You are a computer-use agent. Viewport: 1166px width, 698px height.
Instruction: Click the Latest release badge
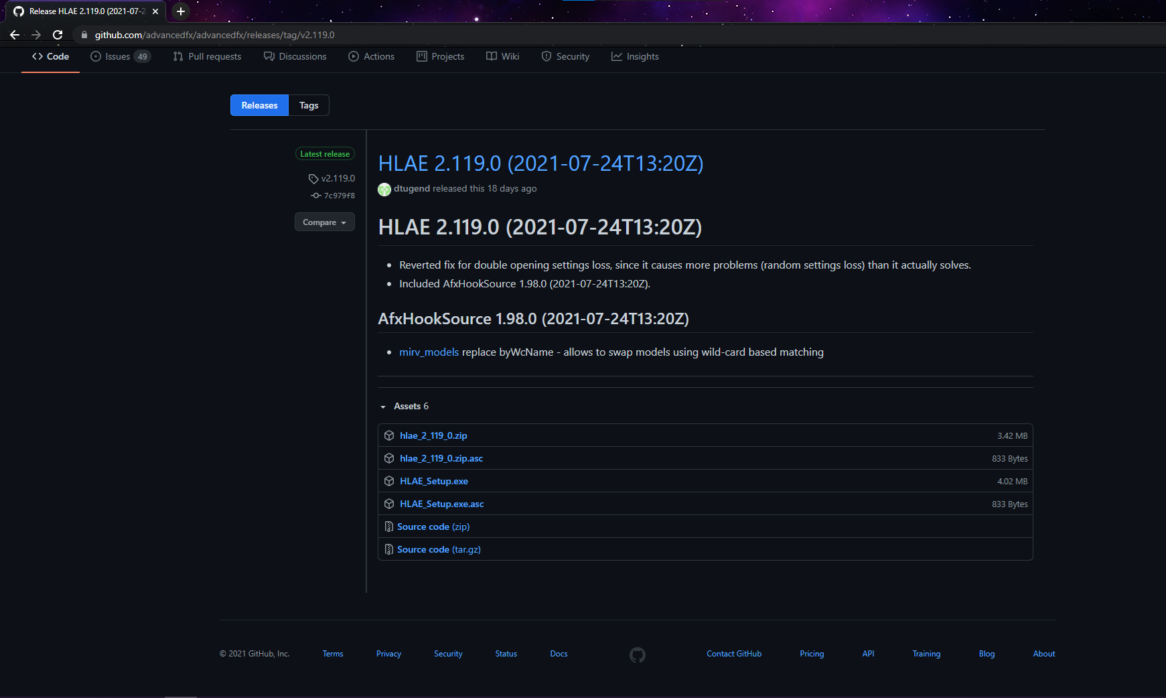point(325,154)
